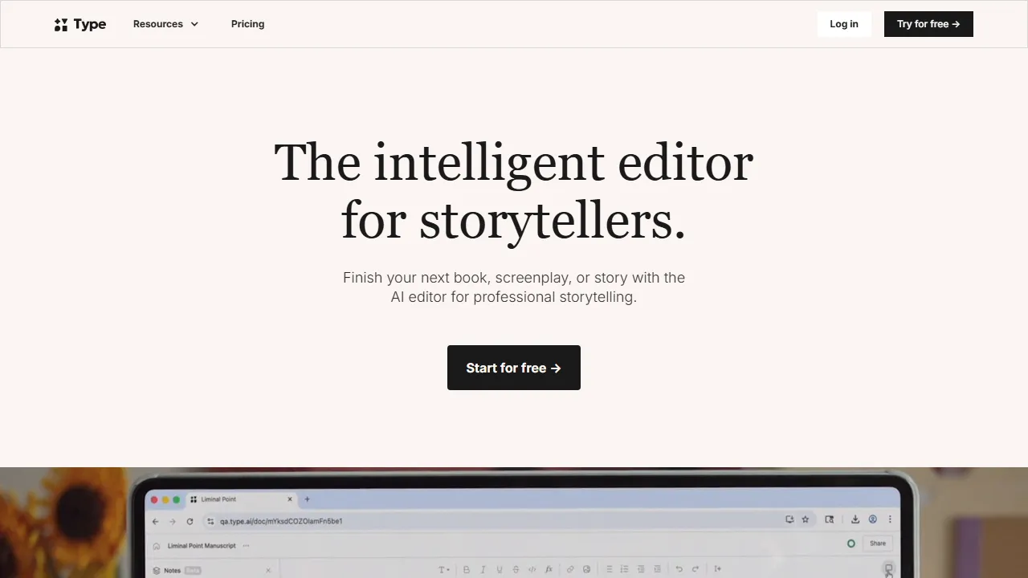Open the browser downloads icon in demo

(855, 519)
